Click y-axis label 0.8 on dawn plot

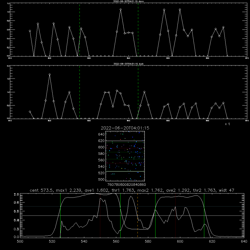pyautogui.click(x=8, y=21)
